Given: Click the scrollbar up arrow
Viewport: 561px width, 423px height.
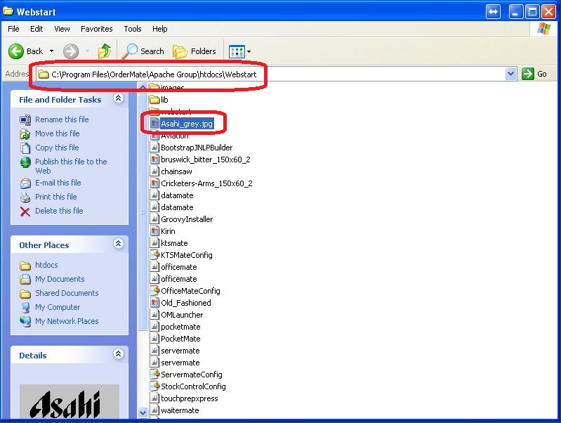Looking at the screenshot, I should [143, 86].
